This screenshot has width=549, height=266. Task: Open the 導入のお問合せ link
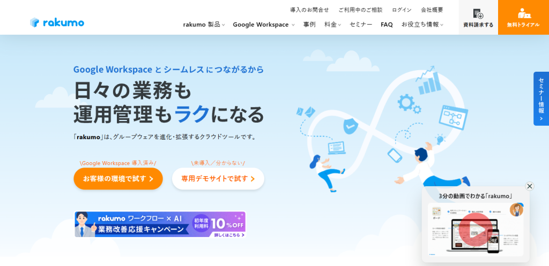click(309, 10)
